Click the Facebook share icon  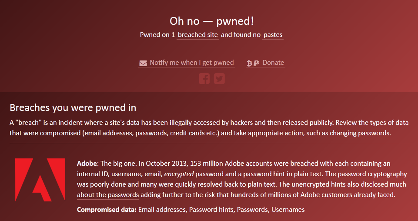[x=204, y=79]
